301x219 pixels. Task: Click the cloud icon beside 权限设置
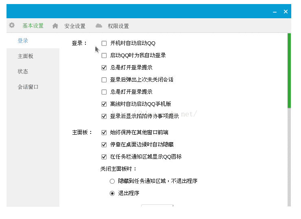click(99, 26)
